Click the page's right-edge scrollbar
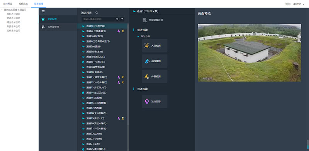Screen dimensions: 309x151 pyautogui.click(x=308, y=144)
